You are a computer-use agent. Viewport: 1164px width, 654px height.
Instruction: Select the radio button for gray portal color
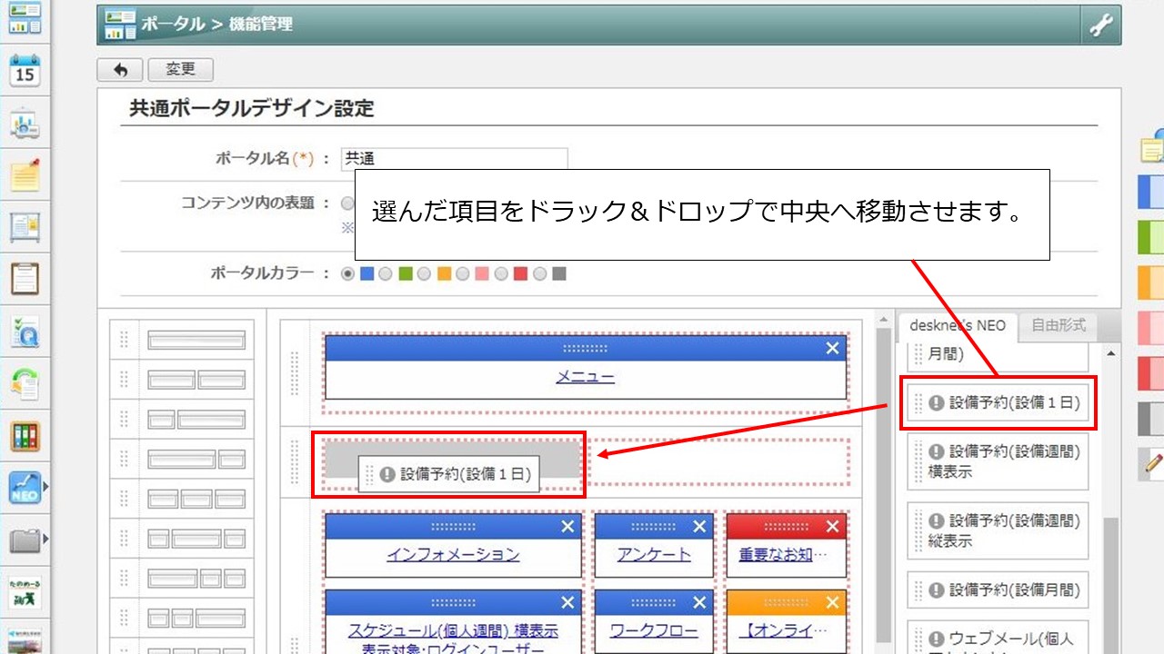[x=539, y=273]
